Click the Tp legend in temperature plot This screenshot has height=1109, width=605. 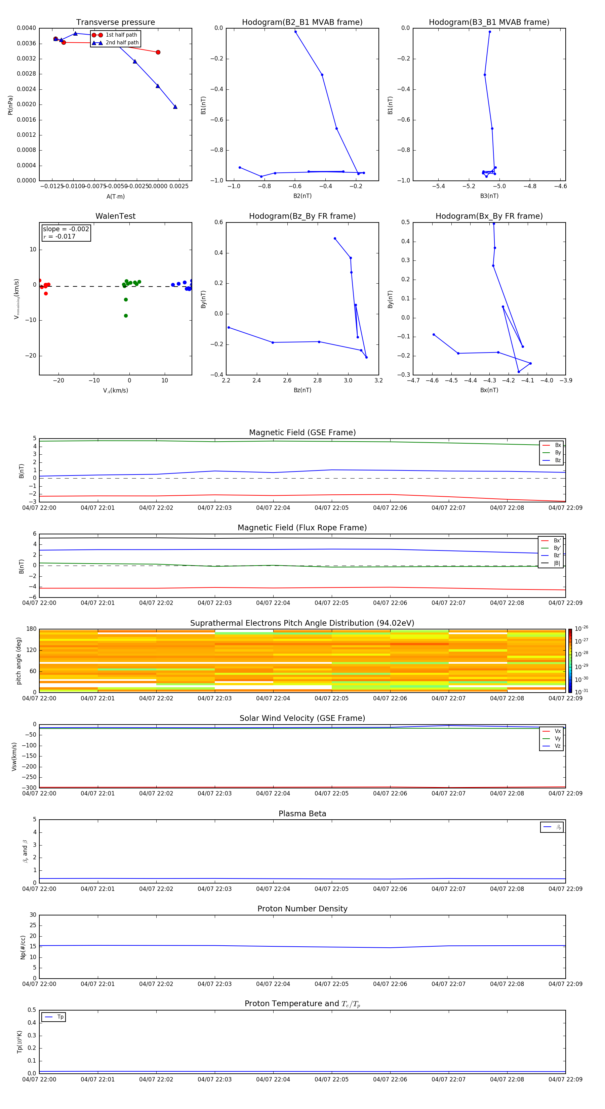click(x=54, y=1017)
